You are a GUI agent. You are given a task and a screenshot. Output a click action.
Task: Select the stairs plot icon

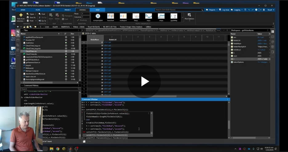pos(161,17)
